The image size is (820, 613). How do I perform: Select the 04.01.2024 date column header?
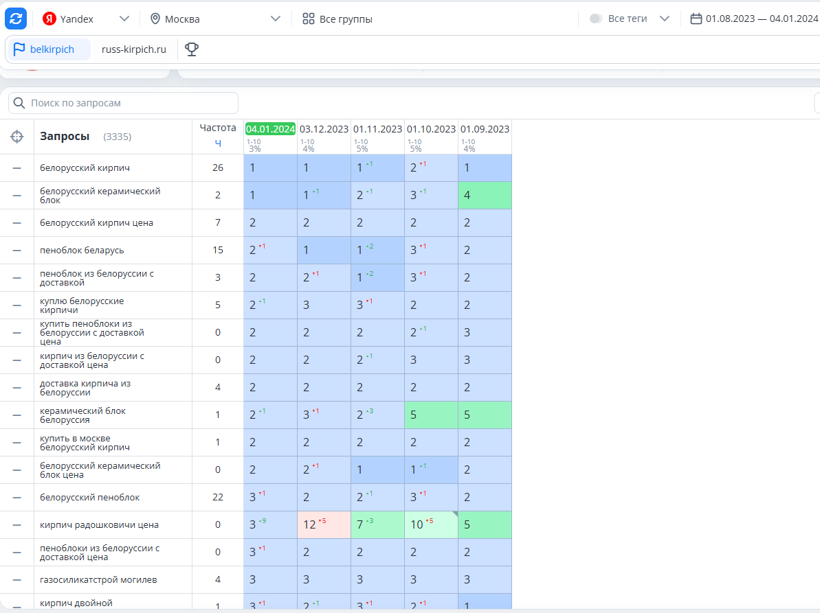pos(270,129)
